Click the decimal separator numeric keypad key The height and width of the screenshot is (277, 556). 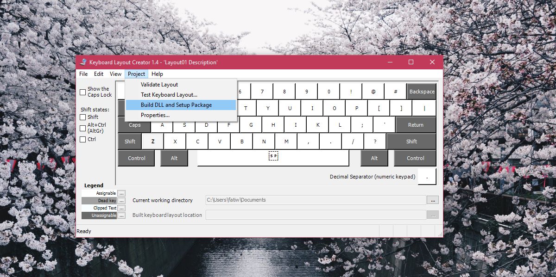click(426, 176)
